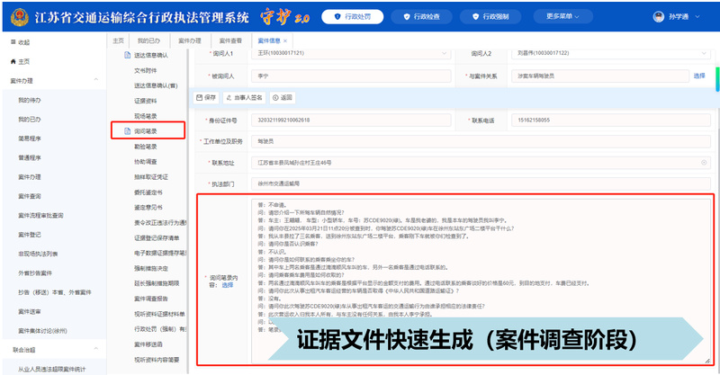Screen dimensions: 720x375
Task: Open 案件查询 in the left sidebar
Action: coord(30,195)
